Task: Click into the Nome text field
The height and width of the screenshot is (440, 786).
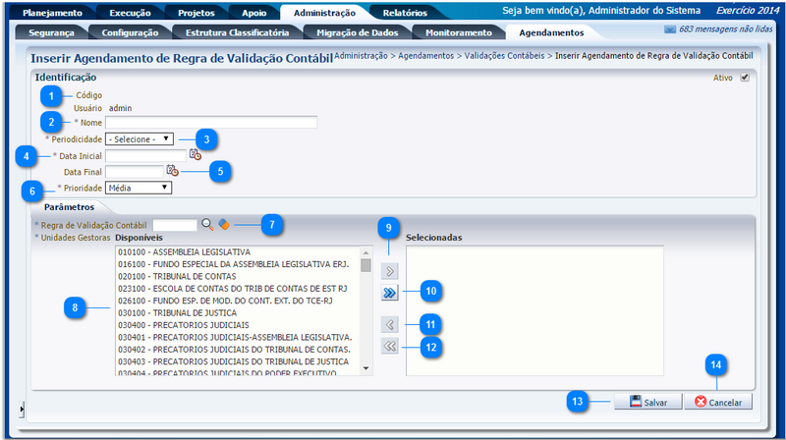Action: (210, 123)
